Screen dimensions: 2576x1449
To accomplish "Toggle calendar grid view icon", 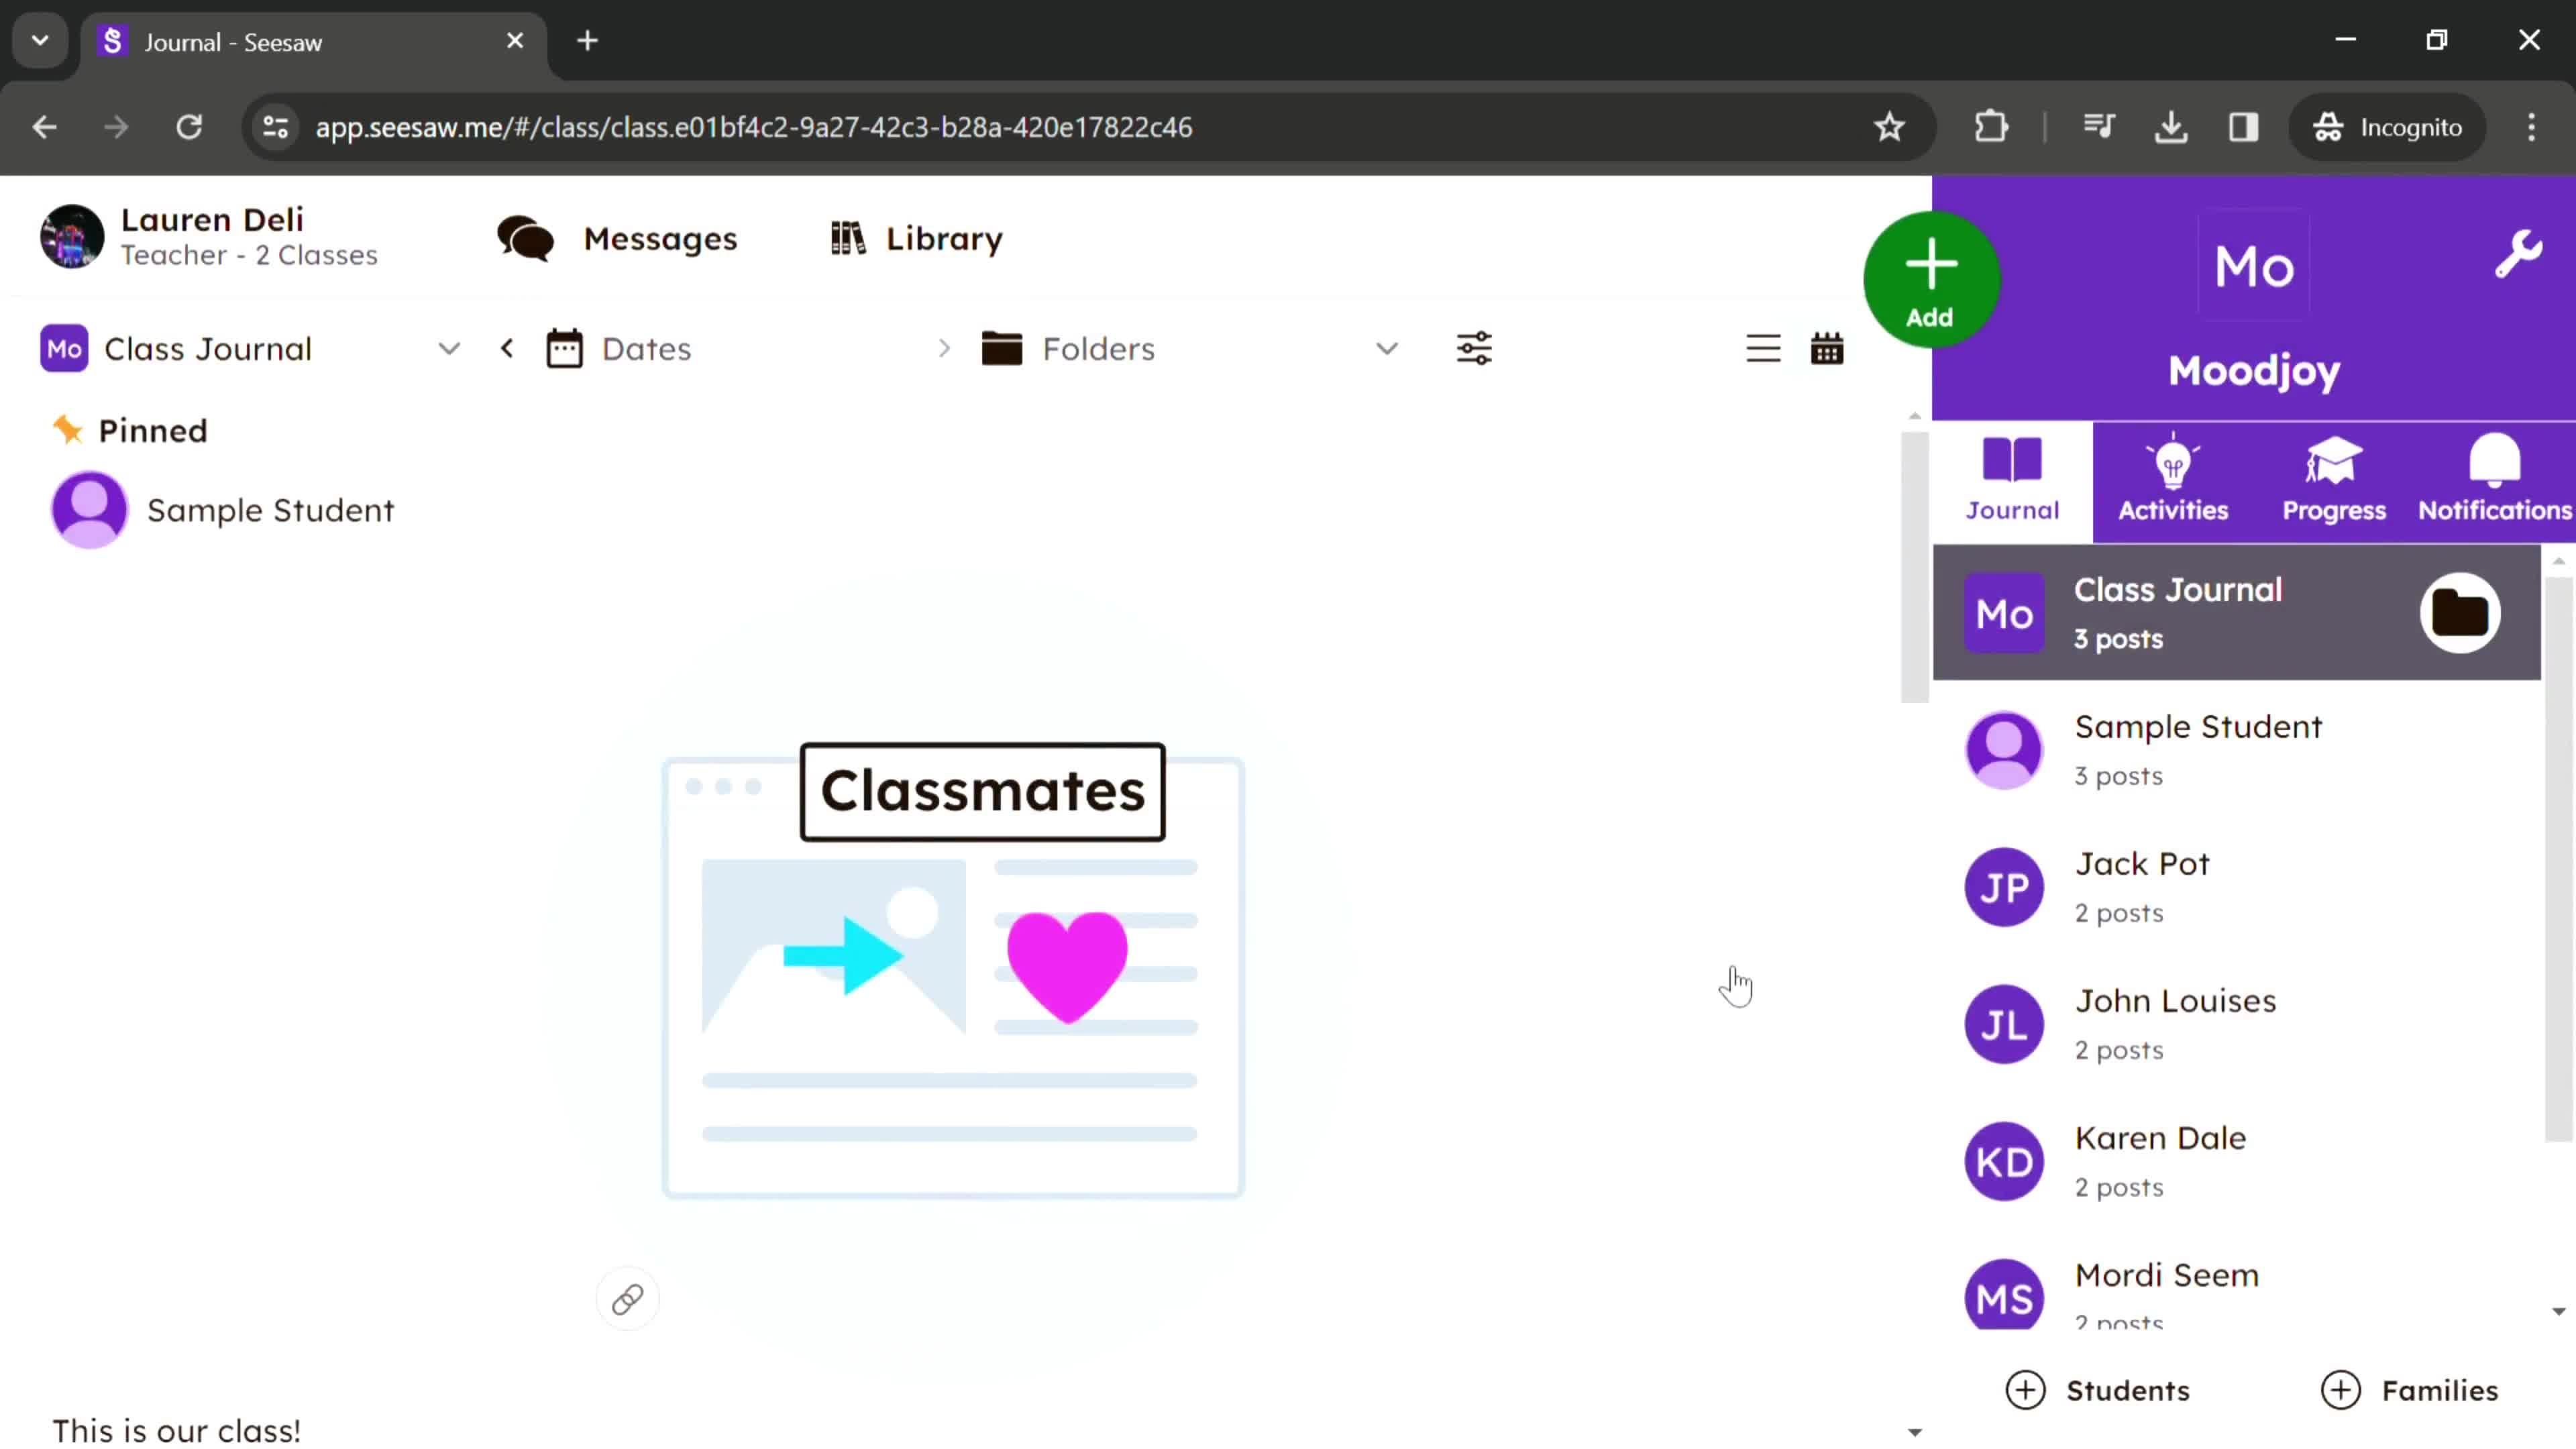I will (1827, 349).
